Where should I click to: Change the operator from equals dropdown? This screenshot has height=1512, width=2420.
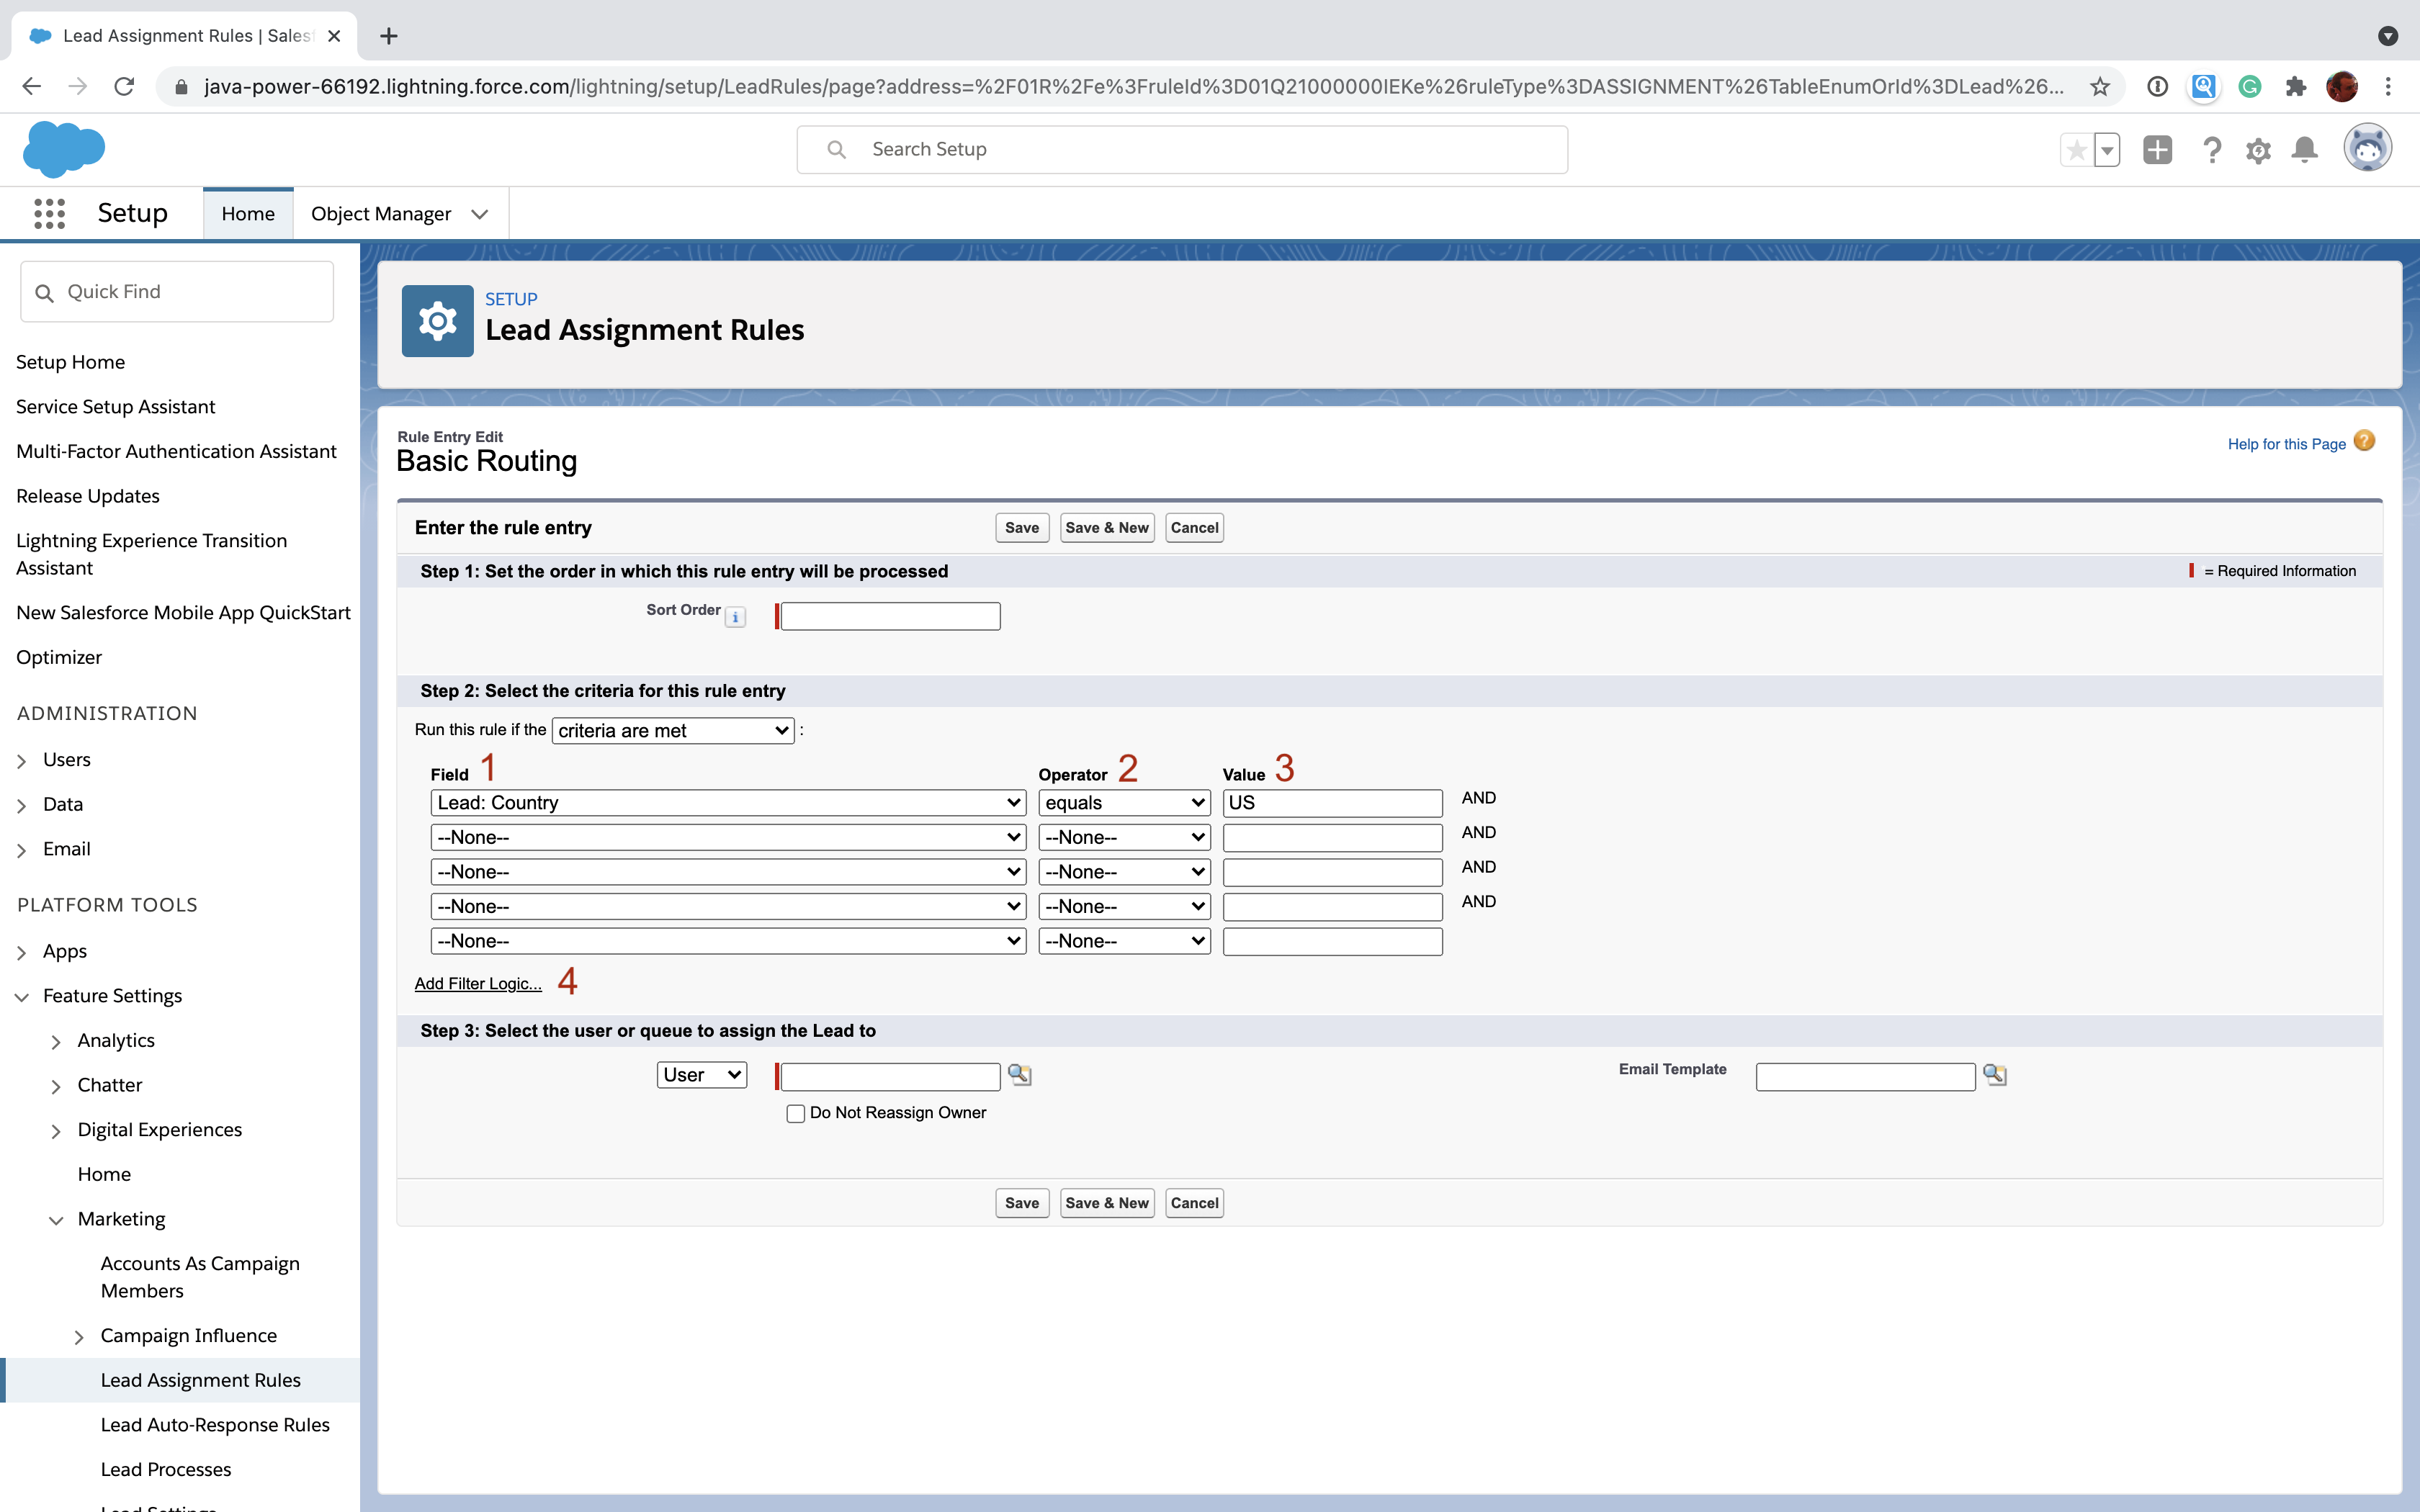click(x=1122, y=803)
